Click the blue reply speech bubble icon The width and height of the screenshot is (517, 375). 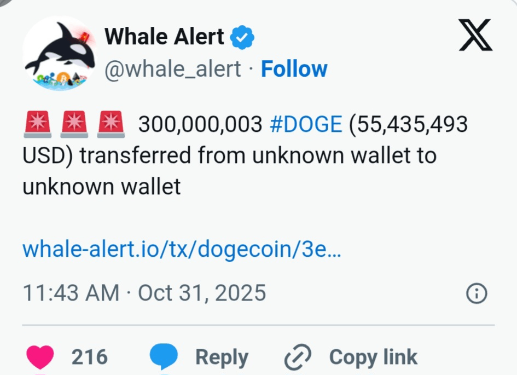[164, 356]
